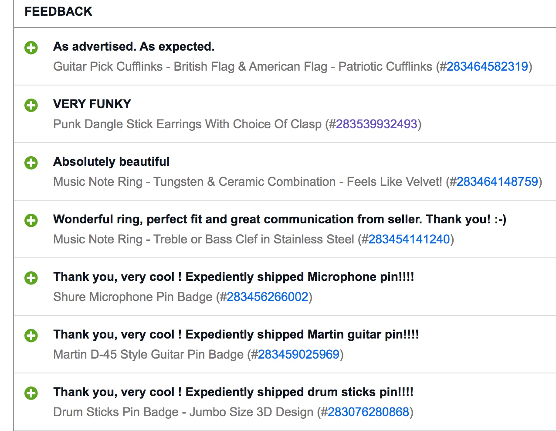Click green plus icon beside 'As advertised' feedback

[31, 48]
